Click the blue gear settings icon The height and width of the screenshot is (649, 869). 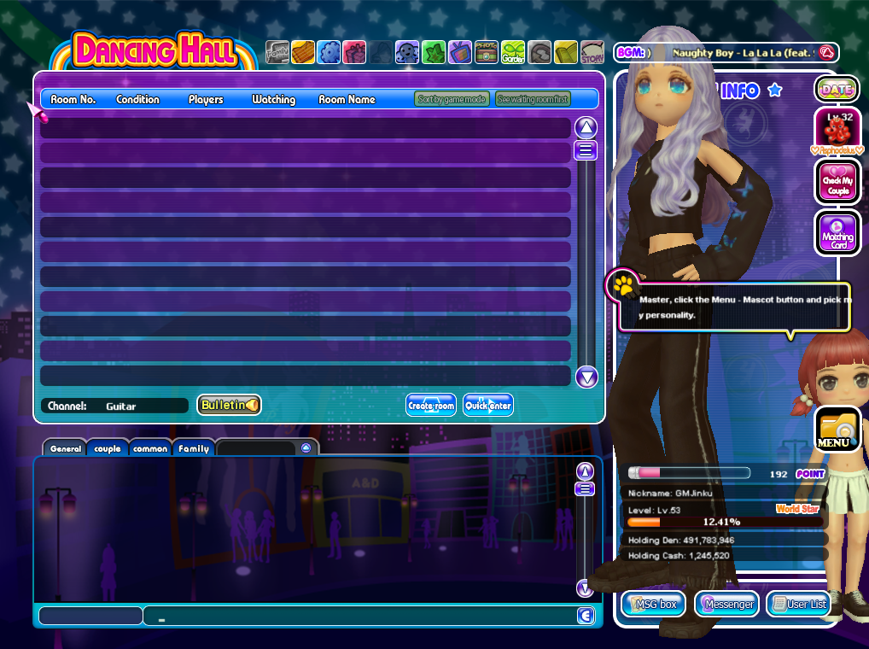(329, 53)
